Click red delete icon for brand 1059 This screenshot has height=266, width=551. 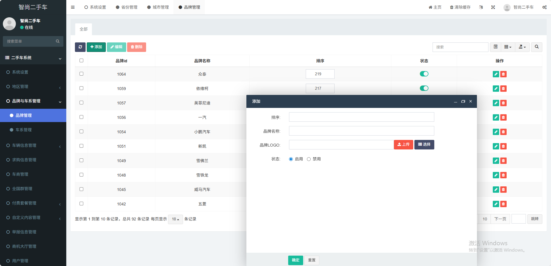click(503, 89)
